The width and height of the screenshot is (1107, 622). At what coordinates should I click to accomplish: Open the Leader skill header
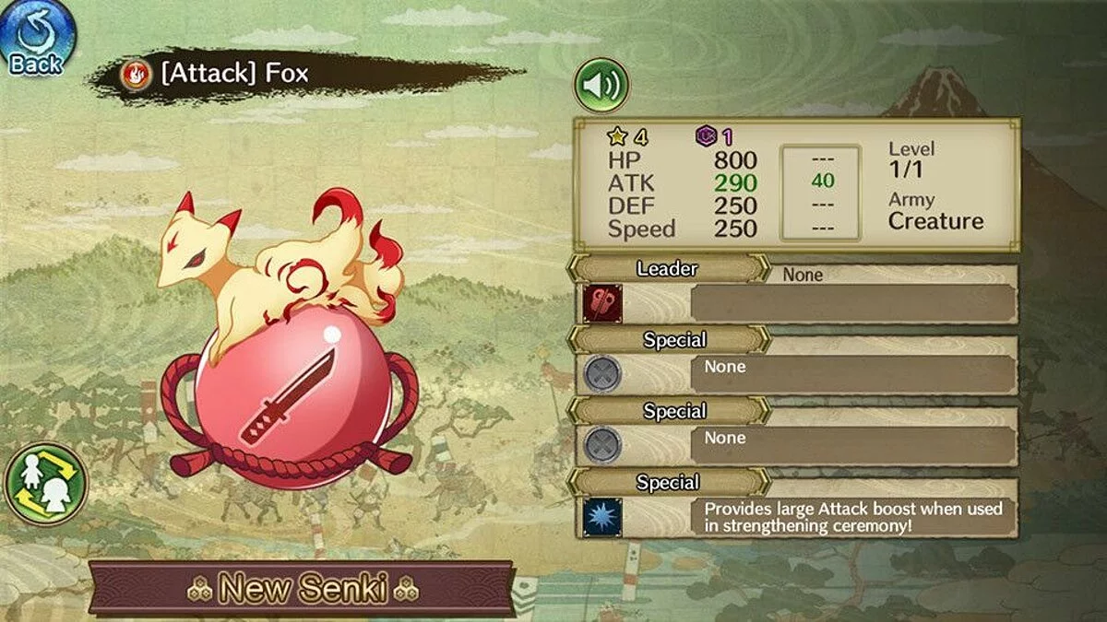(x=667, y=269)
